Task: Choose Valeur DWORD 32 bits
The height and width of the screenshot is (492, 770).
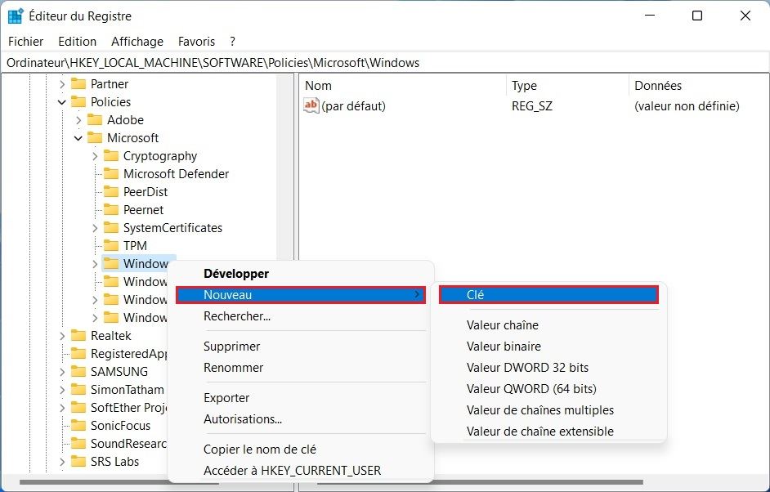Action: click(526, 368)
